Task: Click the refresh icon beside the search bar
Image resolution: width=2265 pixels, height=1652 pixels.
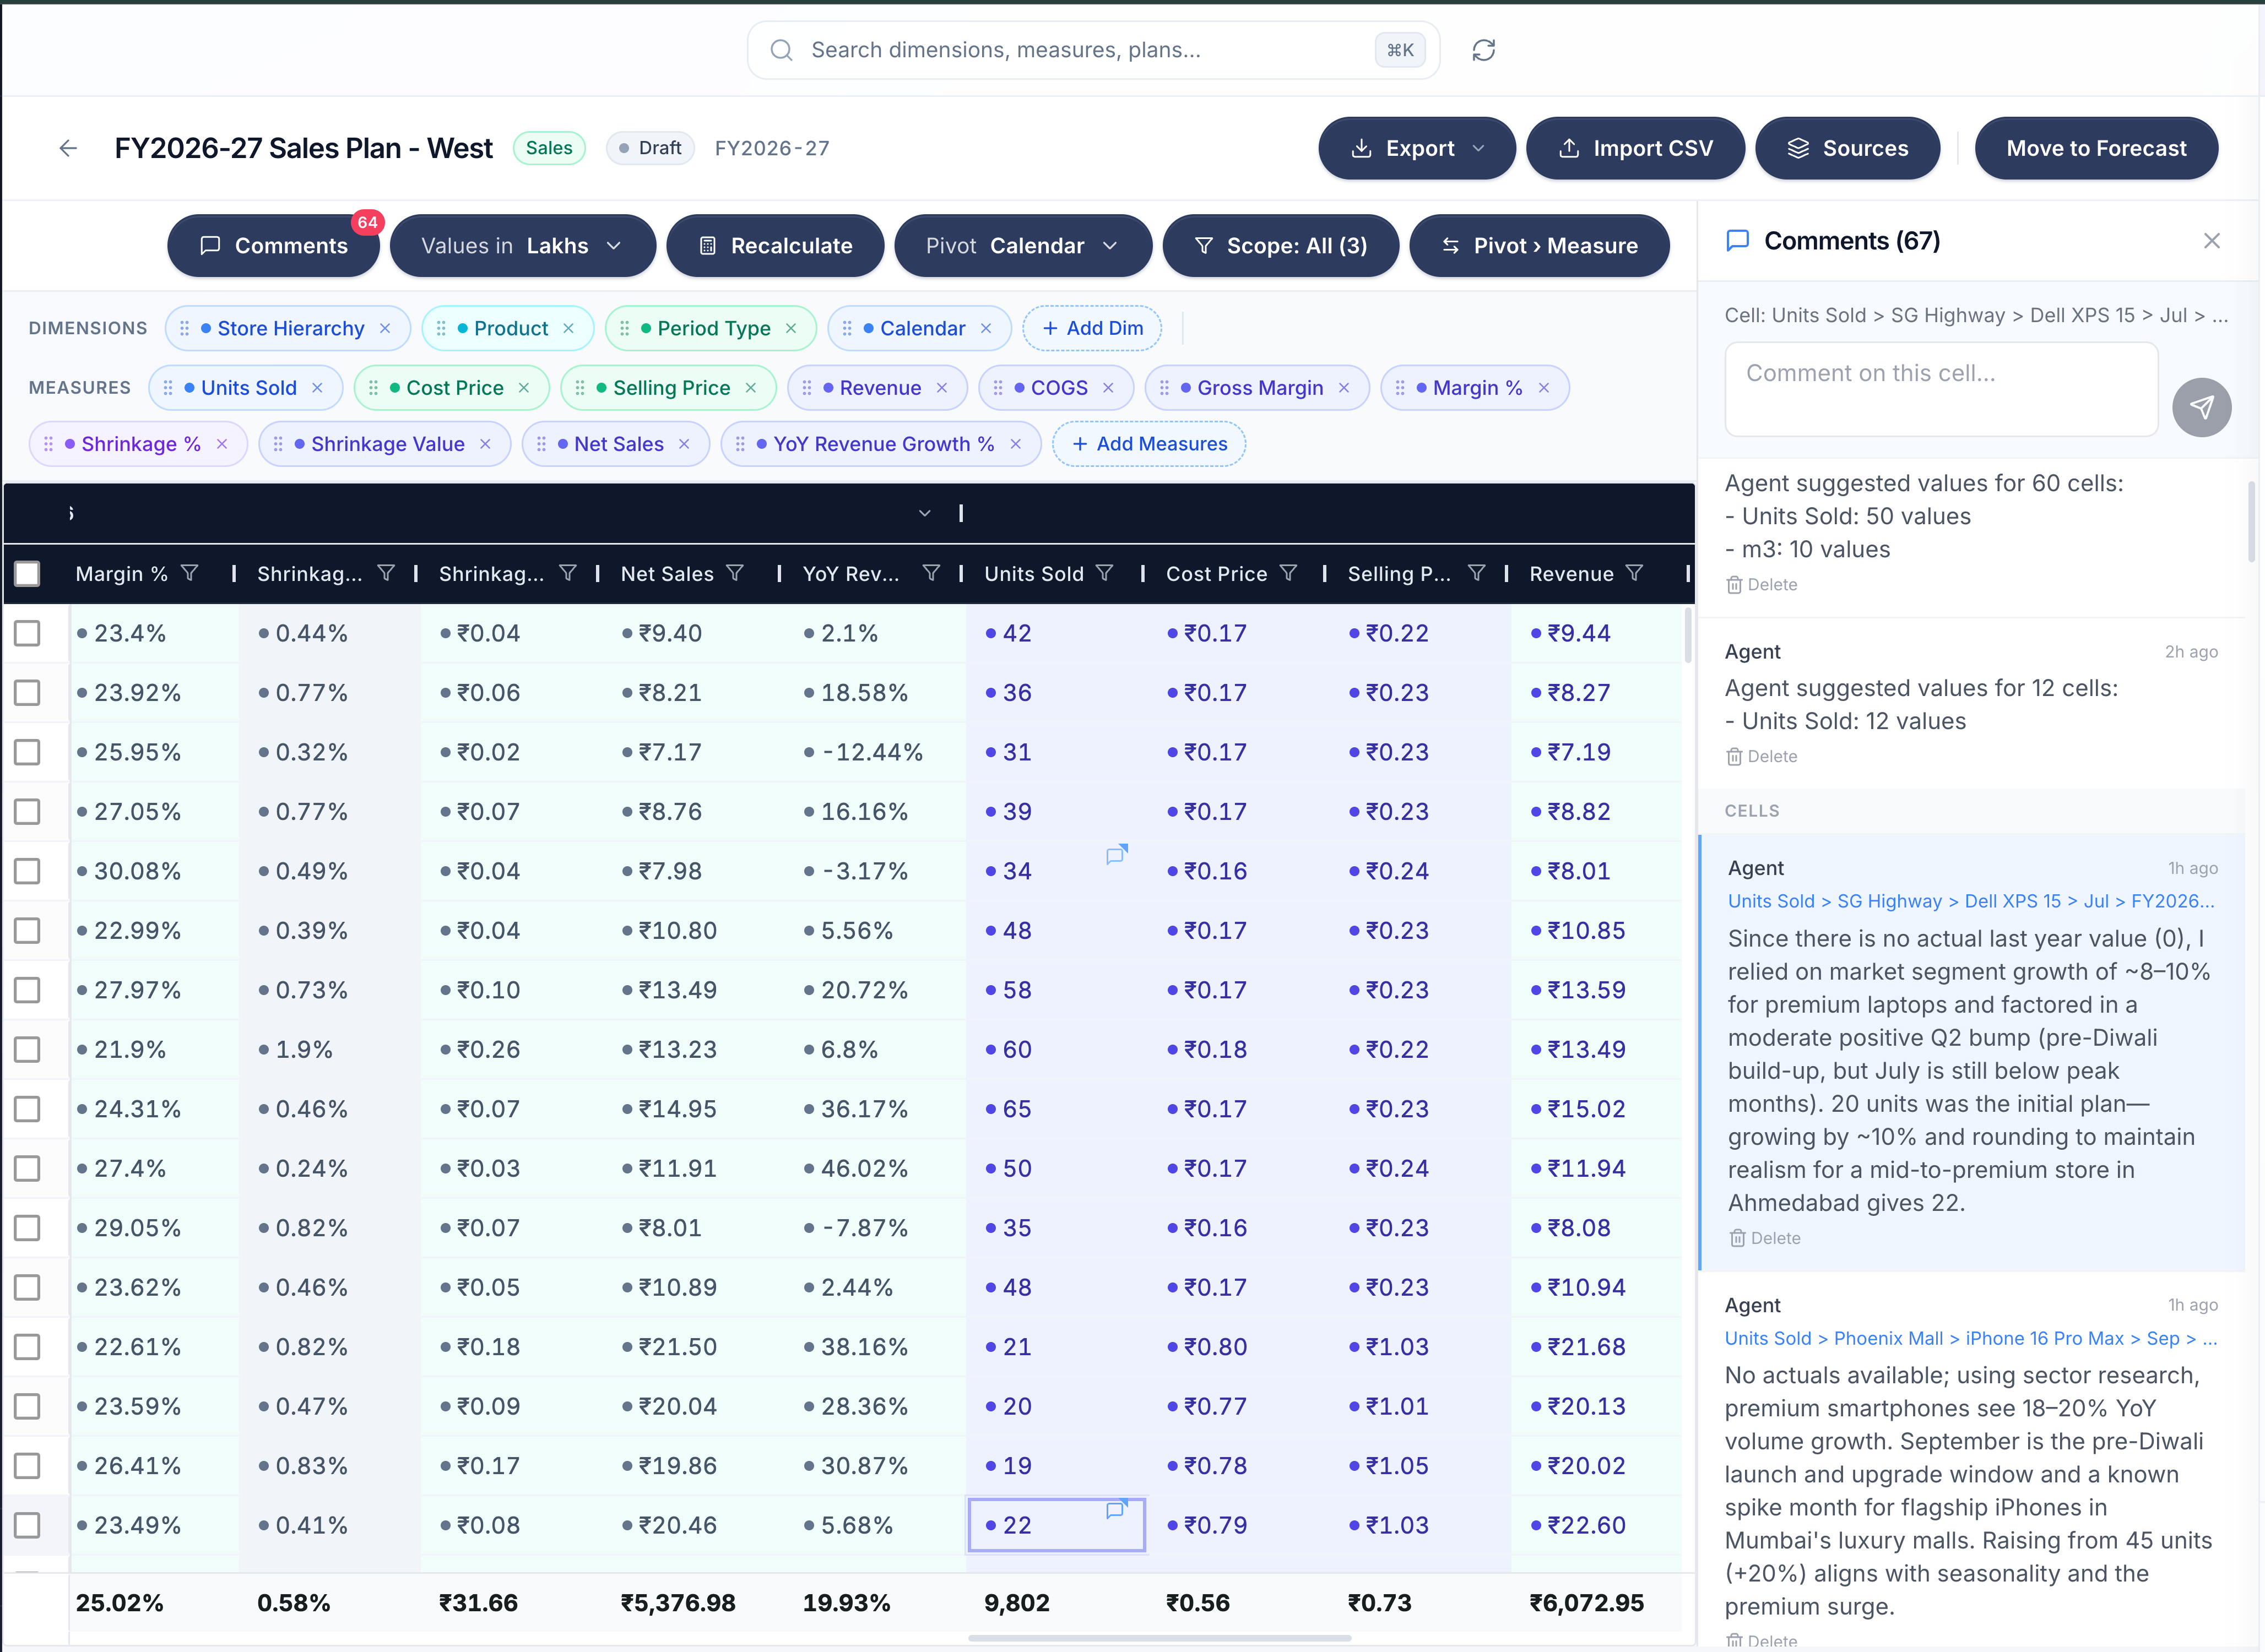Action: (x=1484, y=49)
